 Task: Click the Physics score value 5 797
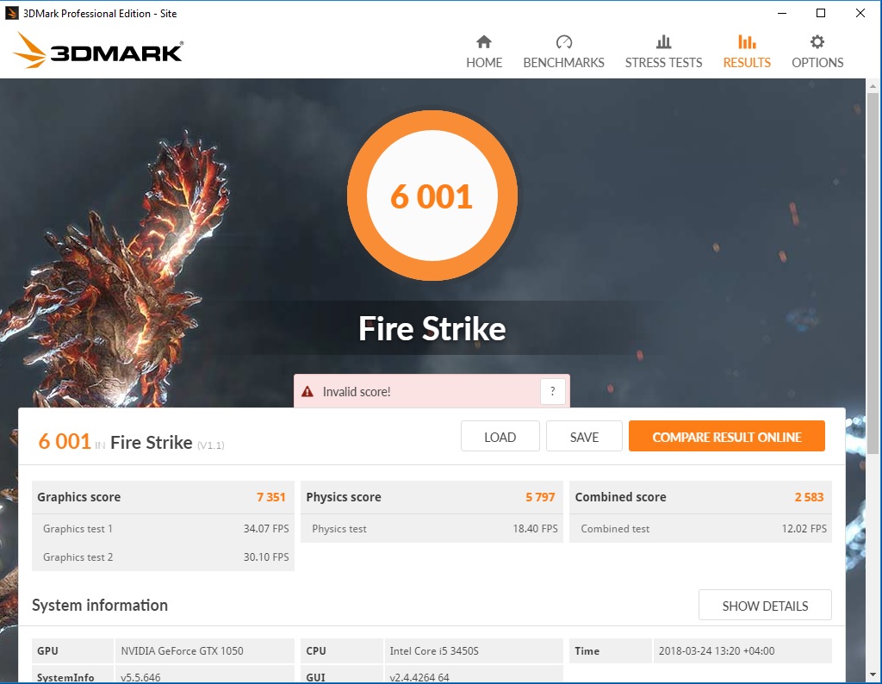(x=540, y=497)
